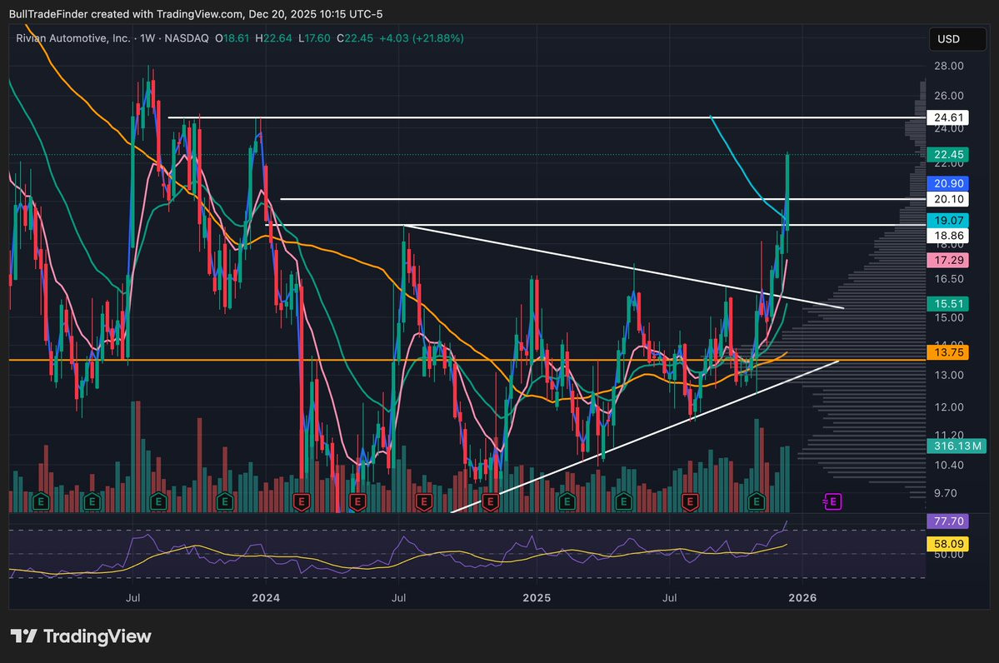
Task: Click the green 22.45 current price label
Action: point(947,154)
